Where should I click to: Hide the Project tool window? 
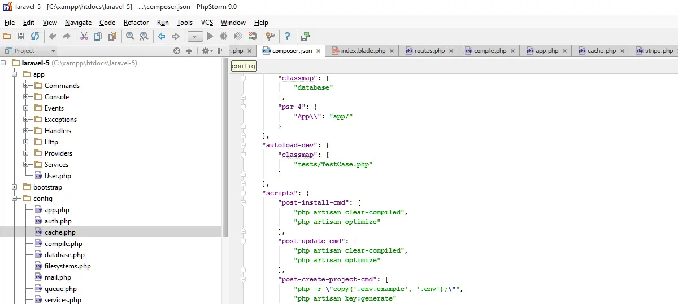[x=221, y=51]
